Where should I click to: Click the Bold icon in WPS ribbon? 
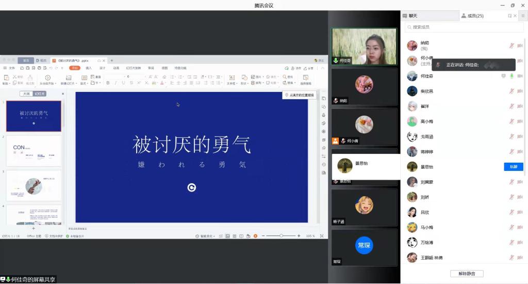108,83
